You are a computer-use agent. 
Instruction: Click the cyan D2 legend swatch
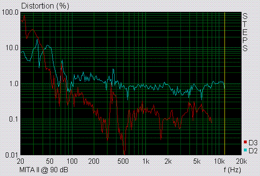(245, 150)
